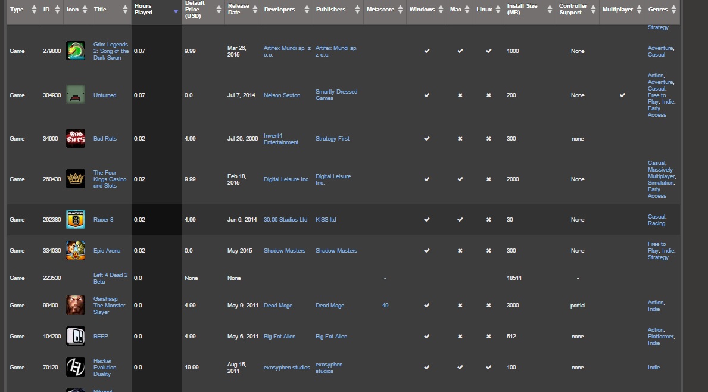Screen dimensions: 708x392
Task: Click the Unturned chair game icon
Action: pos(75,95)
